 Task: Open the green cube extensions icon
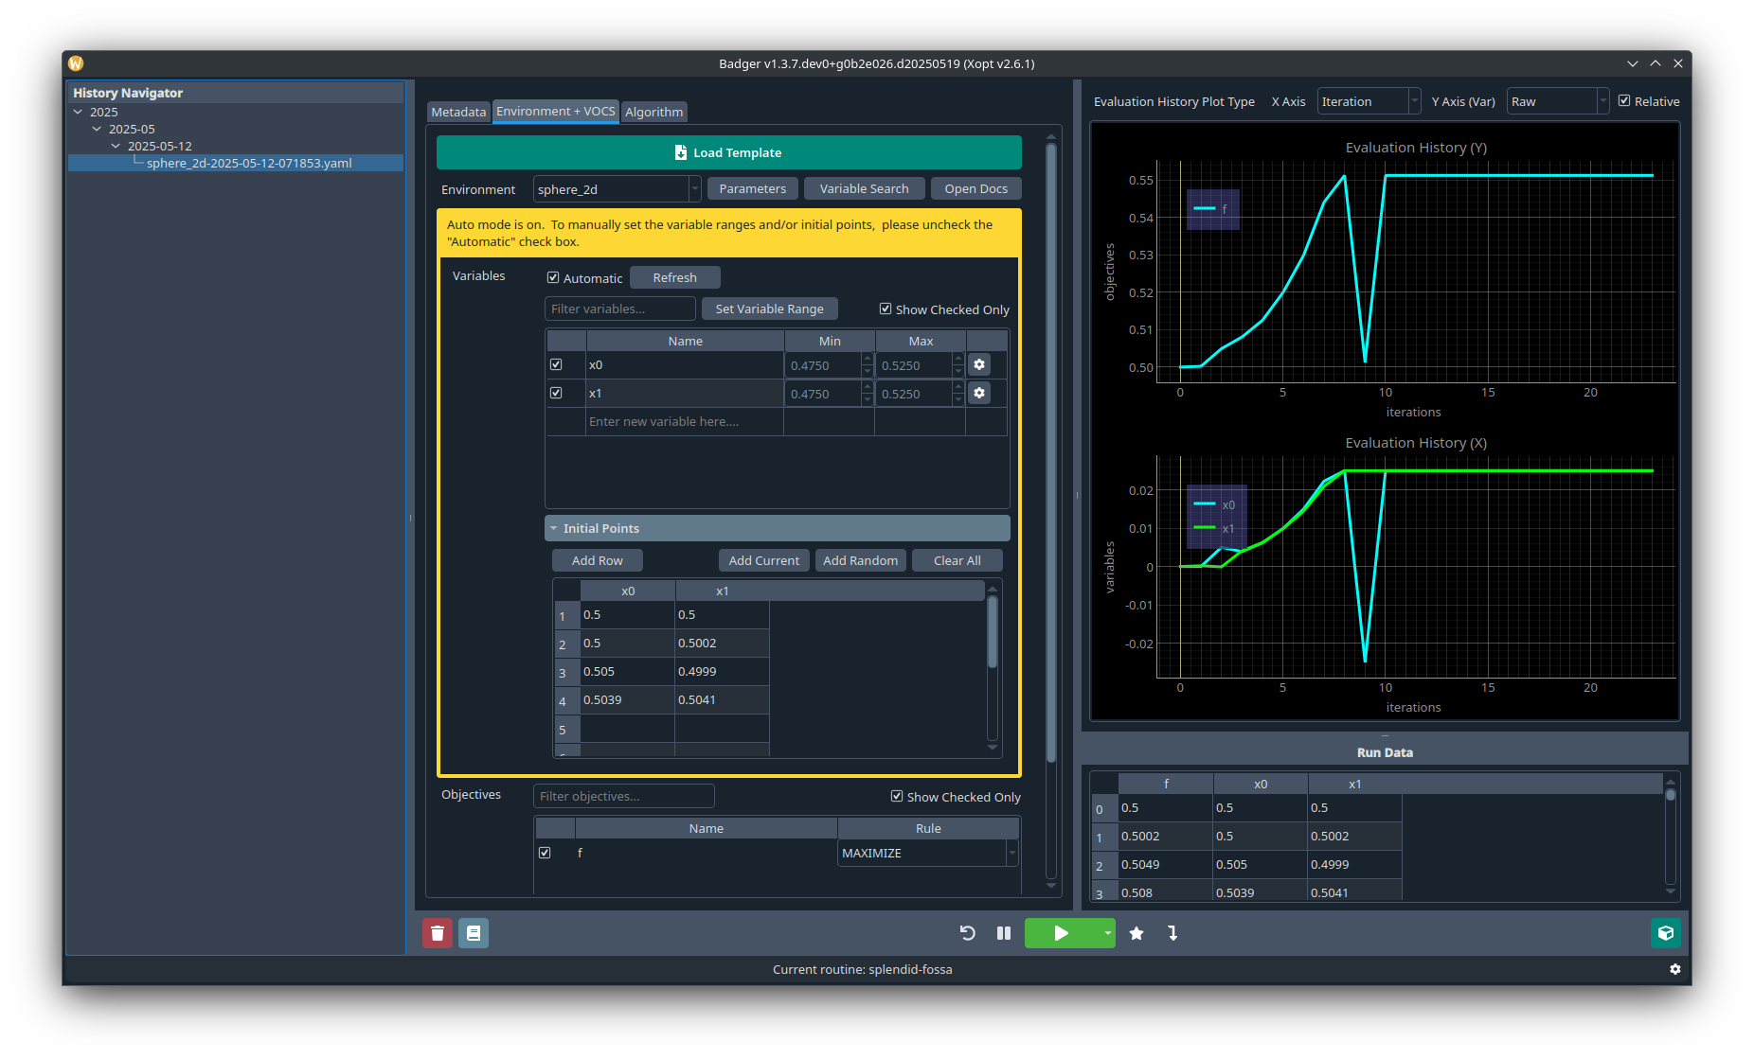1666,933
